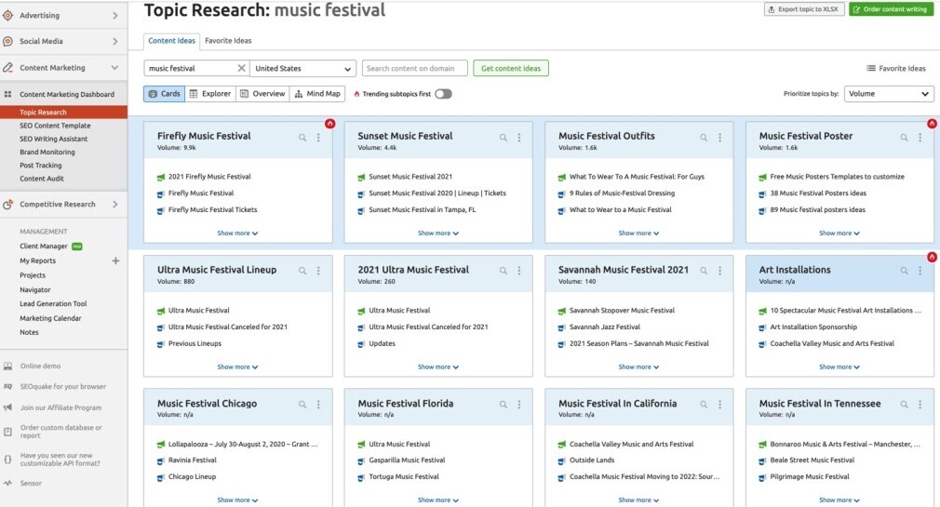Click Get content ideas button

point(511,68)
